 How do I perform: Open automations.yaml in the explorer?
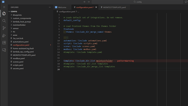[21, 42]
